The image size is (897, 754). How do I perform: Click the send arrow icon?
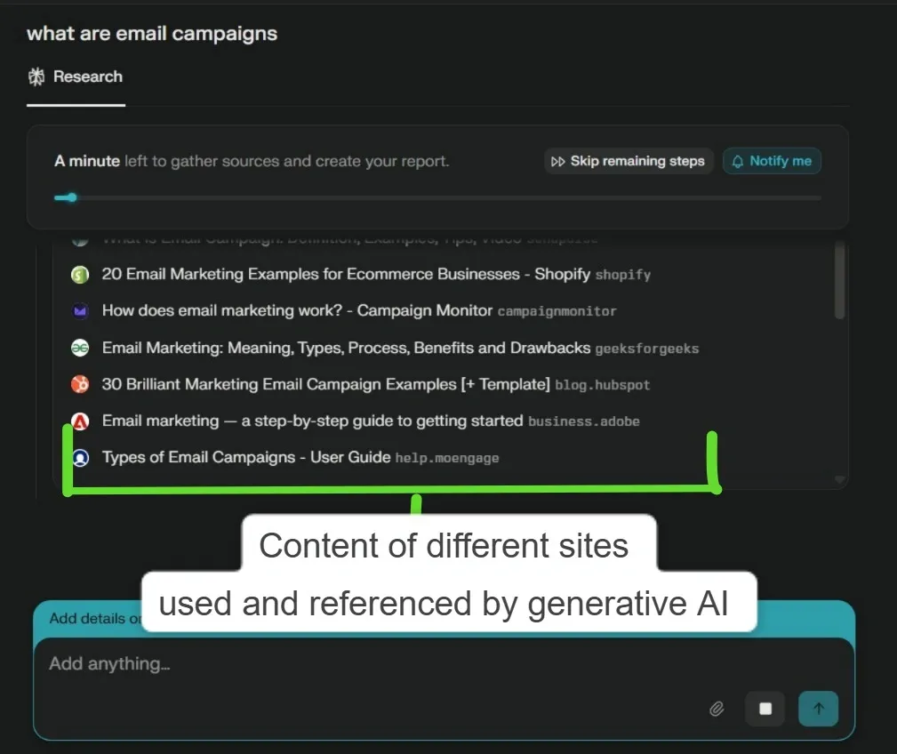coord(819,709)
